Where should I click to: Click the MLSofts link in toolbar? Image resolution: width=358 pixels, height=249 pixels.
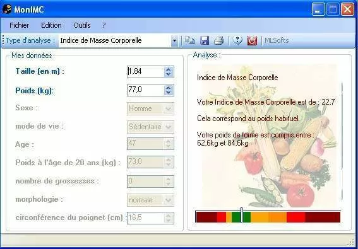(277, 40)
